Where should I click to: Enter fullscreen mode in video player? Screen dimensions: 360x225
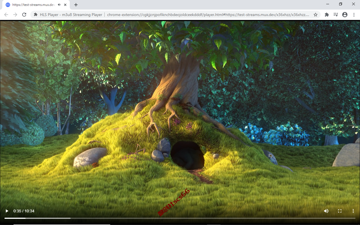340,211
